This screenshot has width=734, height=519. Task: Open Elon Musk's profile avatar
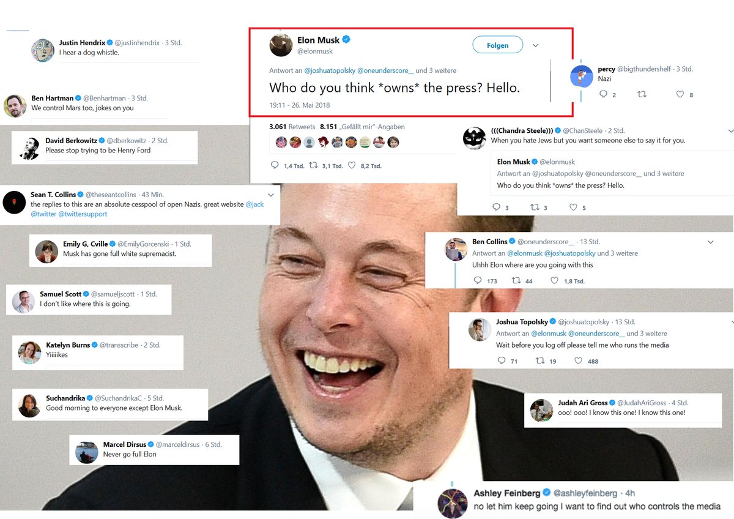pos(281,46)
